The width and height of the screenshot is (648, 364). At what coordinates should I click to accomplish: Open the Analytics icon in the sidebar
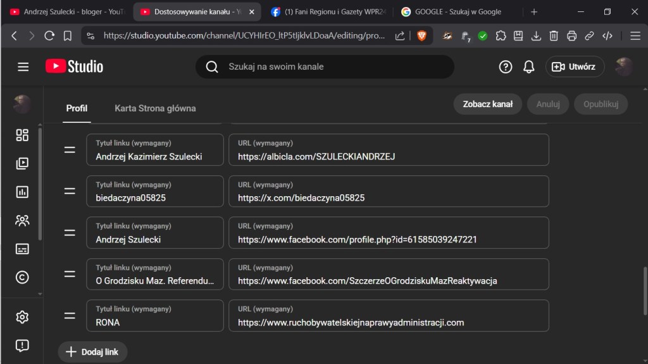pyautogui.click(x=22, y=192)
